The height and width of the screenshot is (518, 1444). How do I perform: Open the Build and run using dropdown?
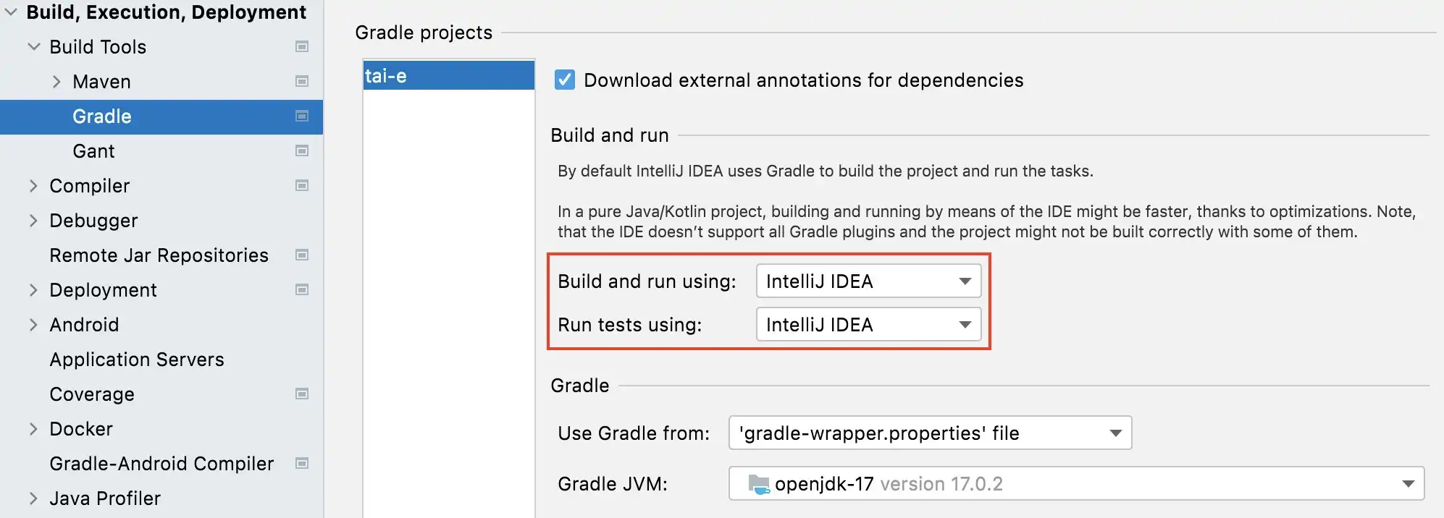(868, 281)
